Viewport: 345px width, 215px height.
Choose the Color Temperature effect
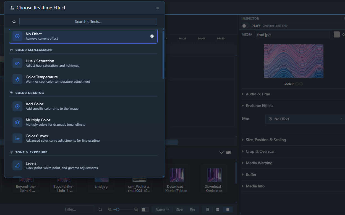[x=83, y=79]
